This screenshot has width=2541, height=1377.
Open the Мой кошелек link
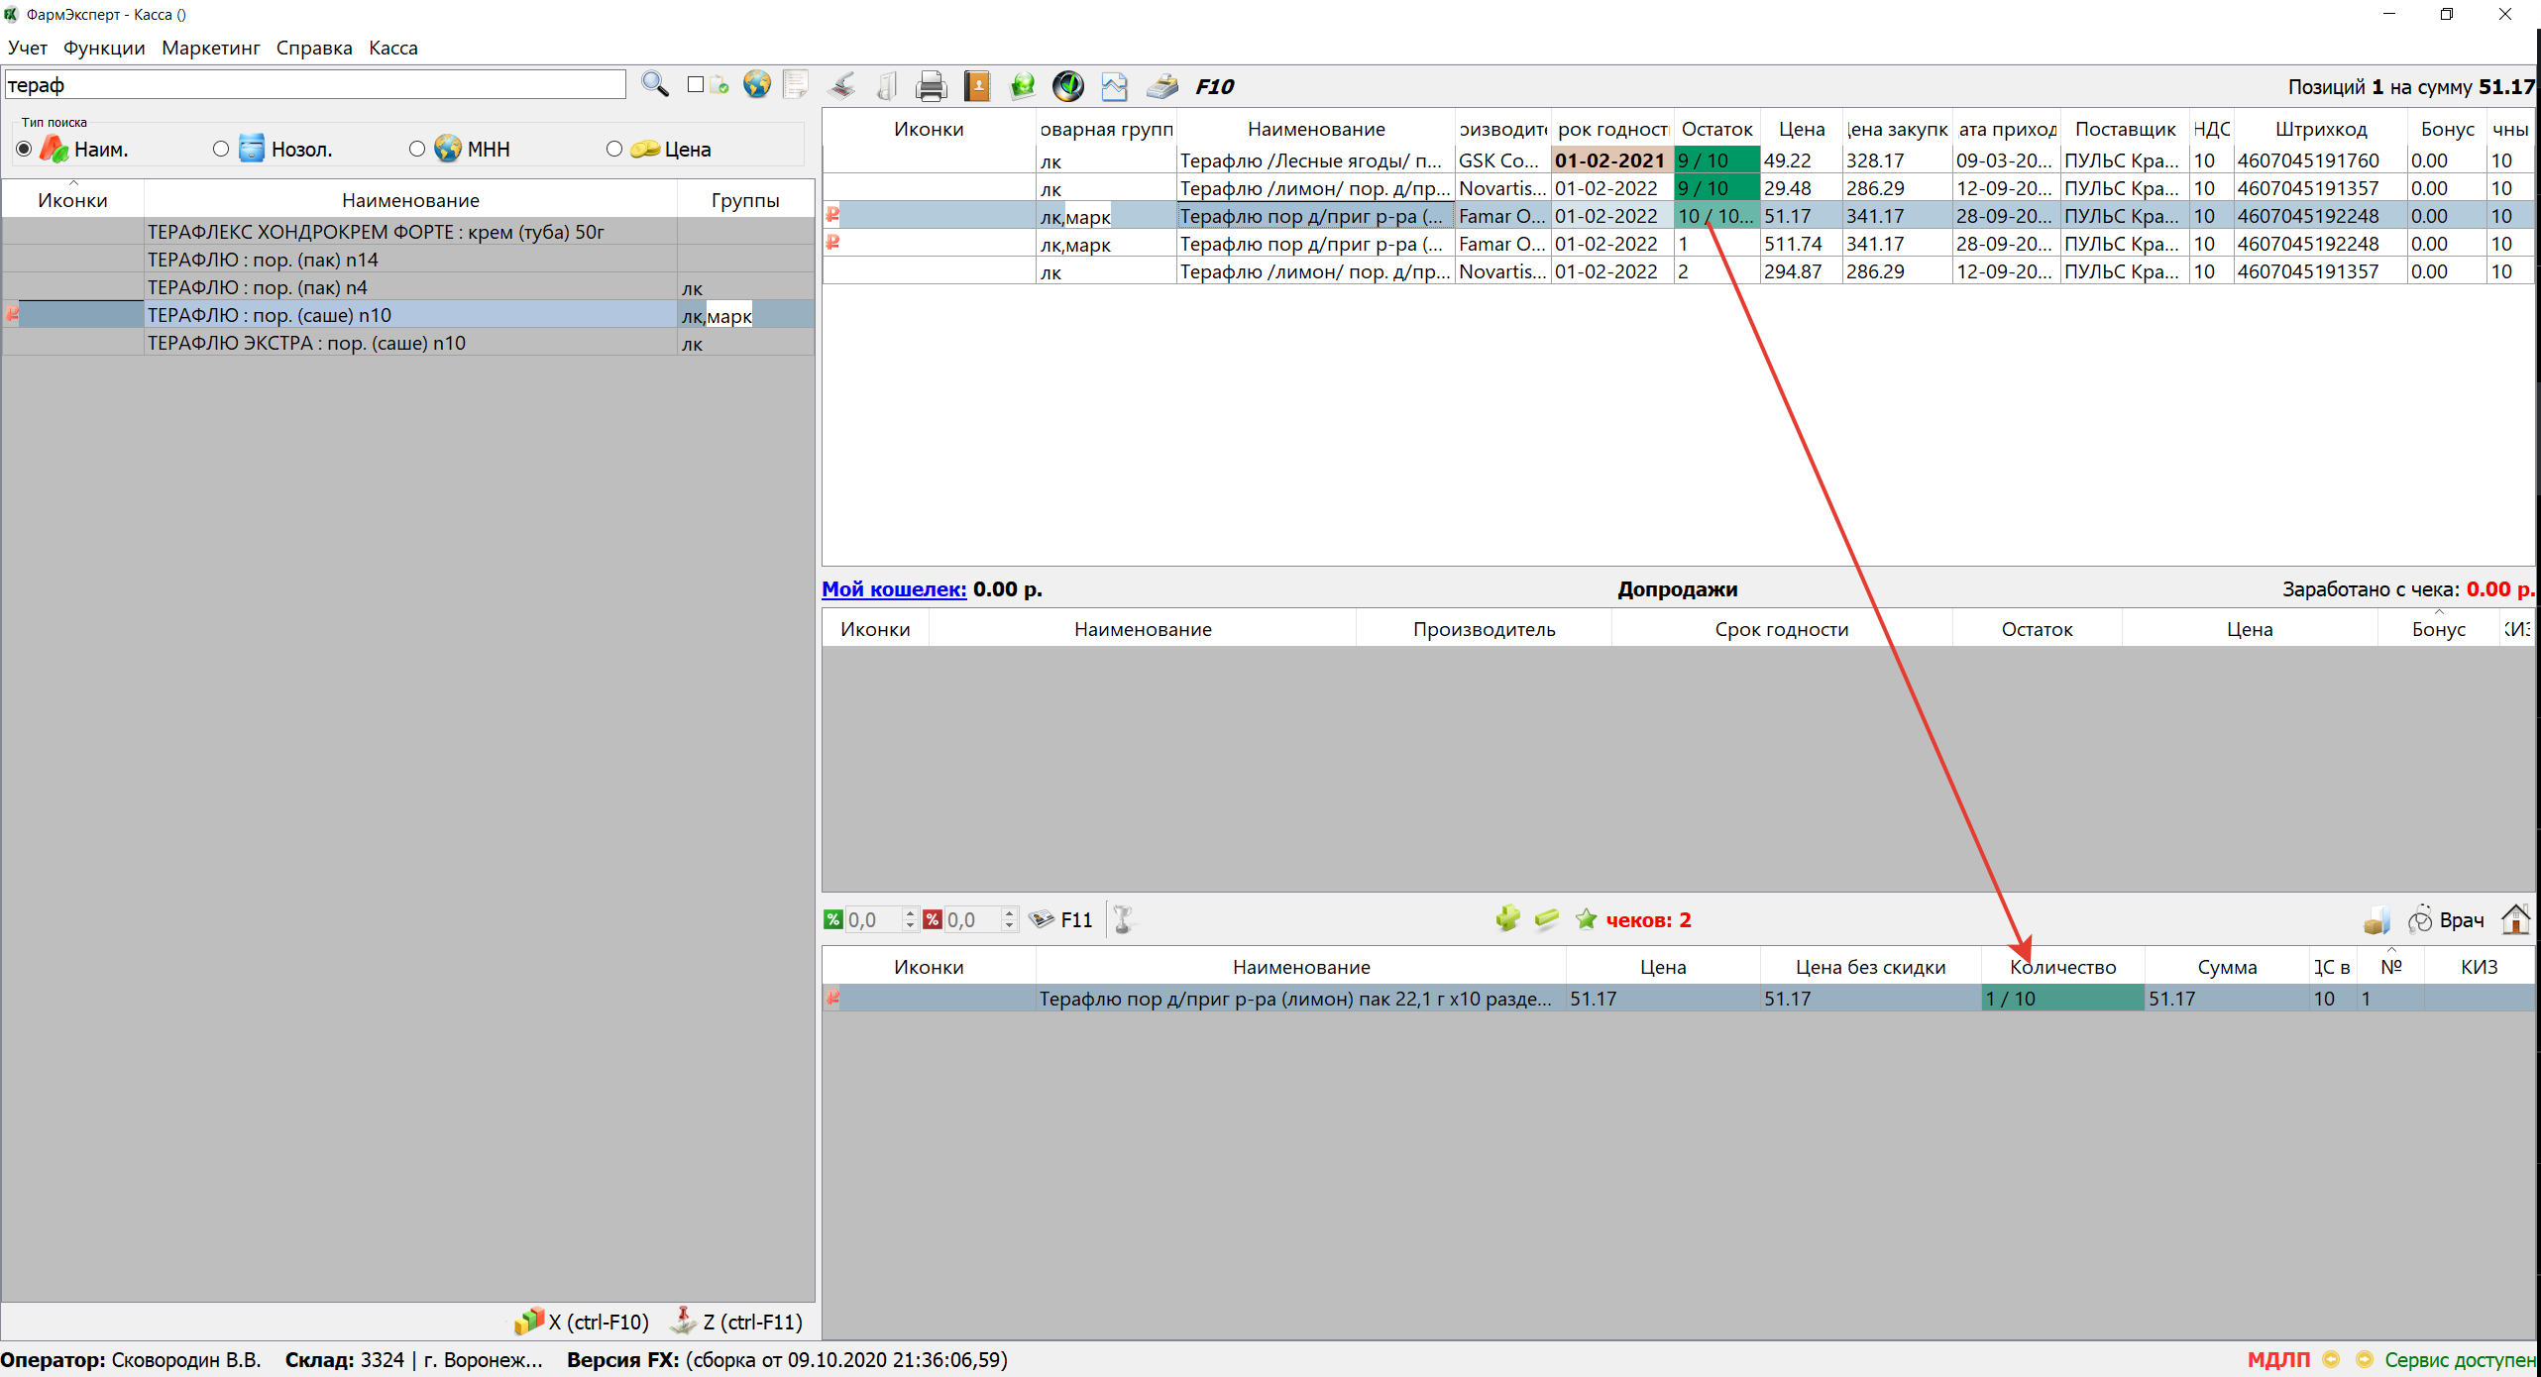coord(894,588)
